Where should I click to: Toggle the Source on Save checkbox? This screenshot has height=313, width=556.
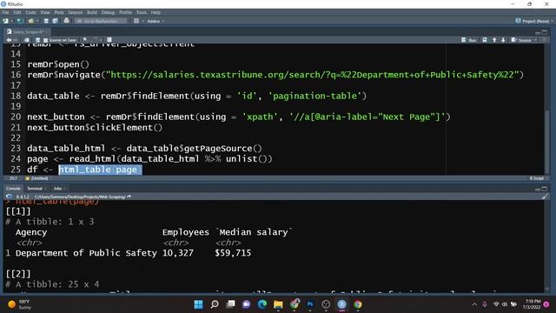tap(45, 41)
